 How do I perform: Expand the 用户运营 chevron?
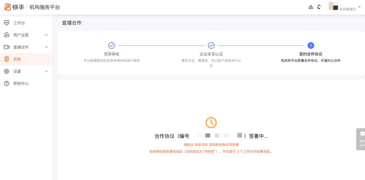(x=46, y=35)
